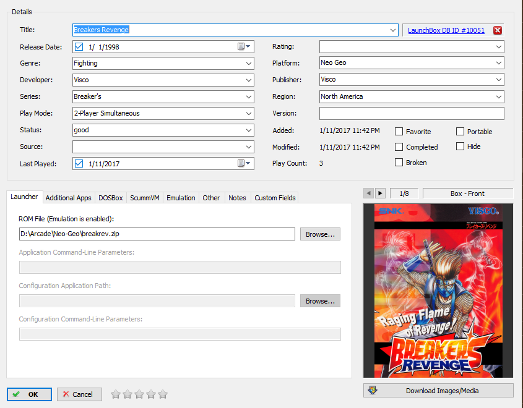Switch to the DOSBox tab
523x408 pixels.
click(x=111, y=198)
